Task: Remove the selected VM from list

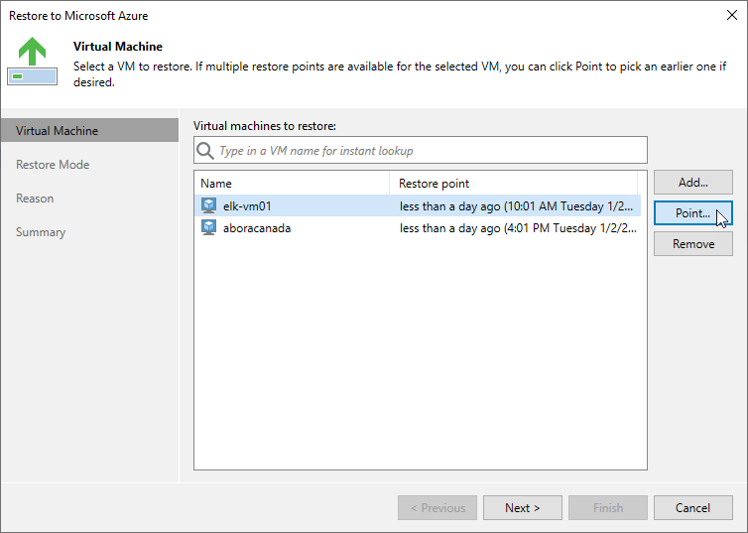Action: 692,244
